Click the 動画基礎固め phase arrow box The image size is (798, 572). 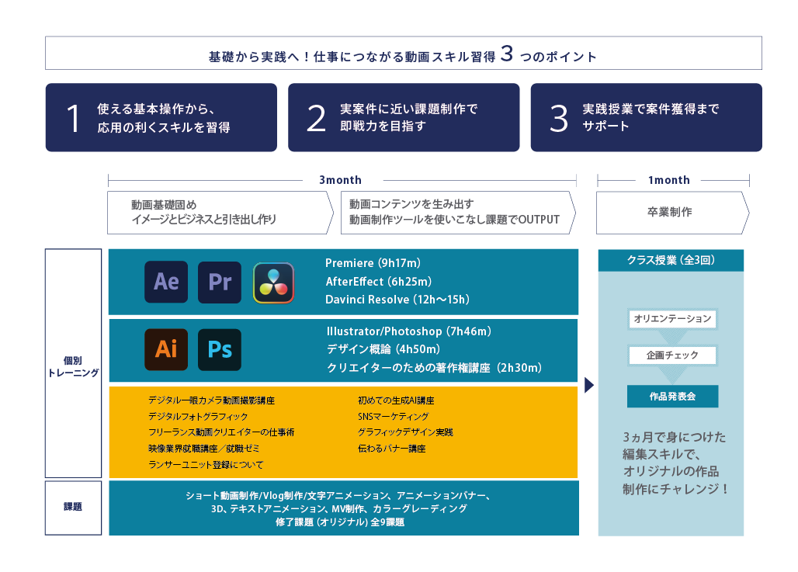pyautogui.click(x=220, y=213)
